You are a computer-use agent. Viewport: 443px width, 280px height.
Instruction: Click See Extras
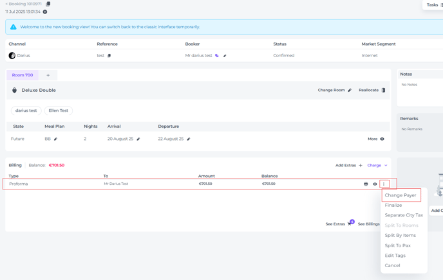click(x=335, y=224)
